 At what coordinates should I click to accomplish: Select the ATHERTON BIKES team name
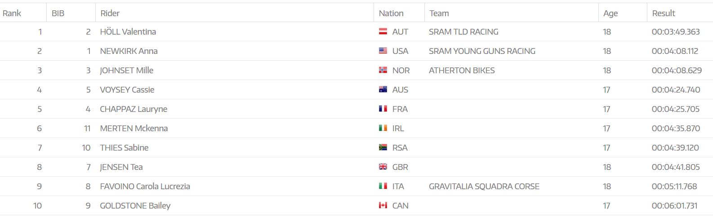click(462, 71)
